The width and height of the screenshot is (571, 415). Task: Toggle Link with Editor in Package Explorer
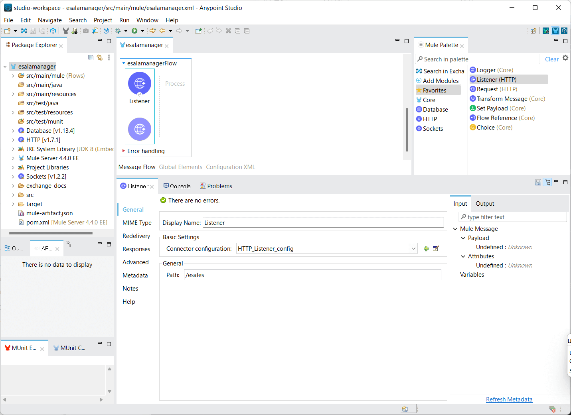[100, 58]
